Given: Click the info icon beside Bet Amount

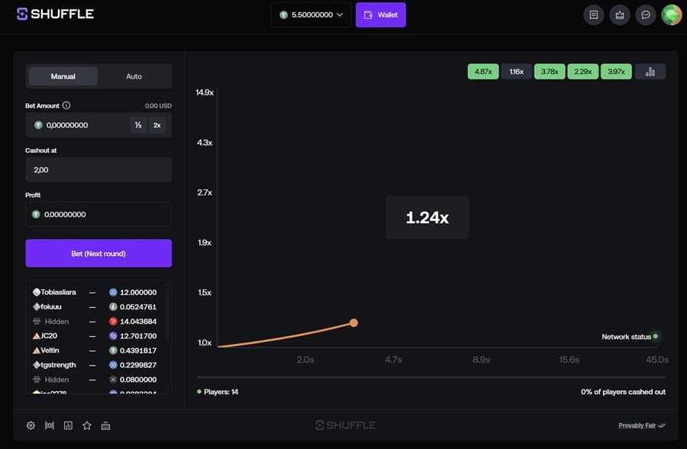Looking at the screenshot, I should [66, 105].
